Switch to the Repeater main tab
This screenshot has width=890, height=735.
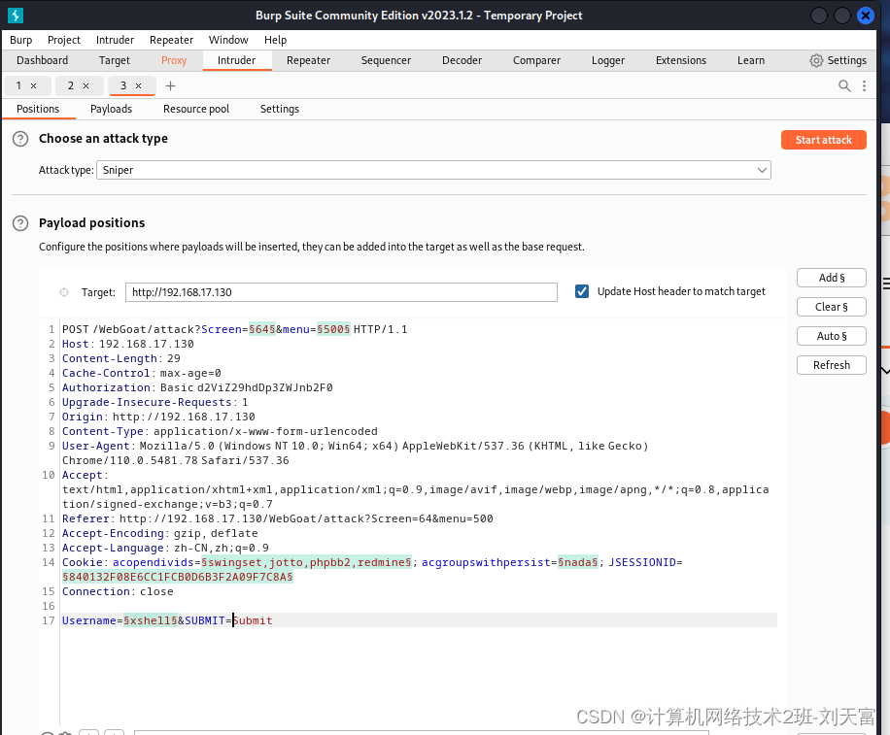pyautogui.click(x=308, y=60)
